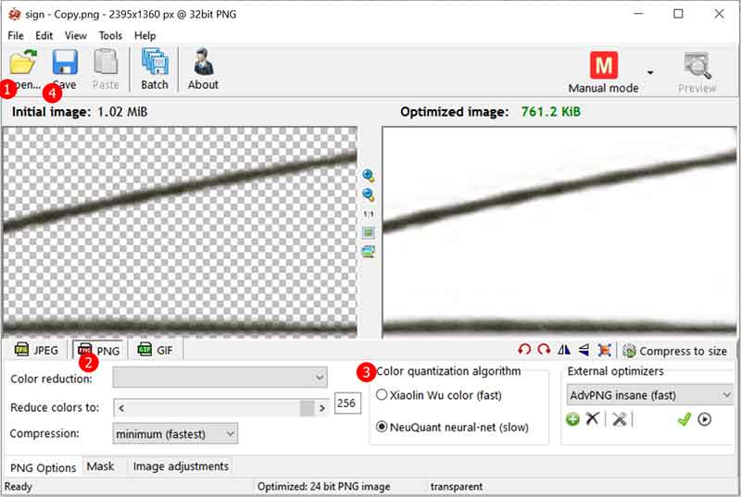Expand the Compression level dropdown
Viewport: 741px width, 497px height.
[x=175, y=433]
